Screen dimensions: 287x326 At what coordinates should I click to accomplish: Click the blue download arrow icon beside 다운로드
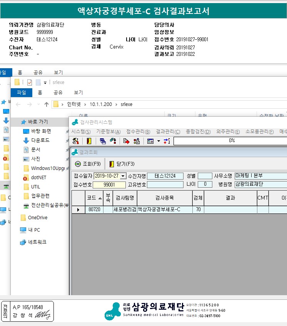pyautogui.click(x=26, y=141)
